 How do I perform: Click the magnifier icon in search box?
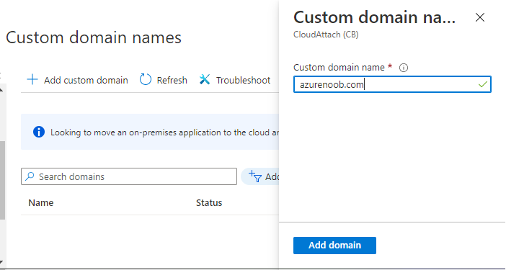pos(30,176)
